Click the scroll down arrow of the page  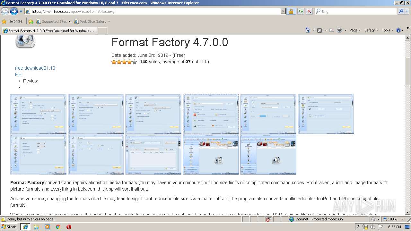click(x=408, y=212)
